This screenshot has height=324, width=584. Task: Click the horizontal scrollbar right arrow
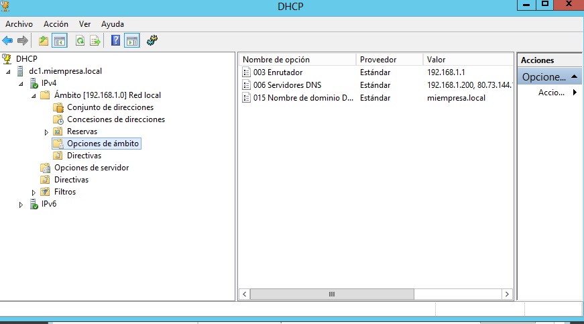tap(508, 294)
